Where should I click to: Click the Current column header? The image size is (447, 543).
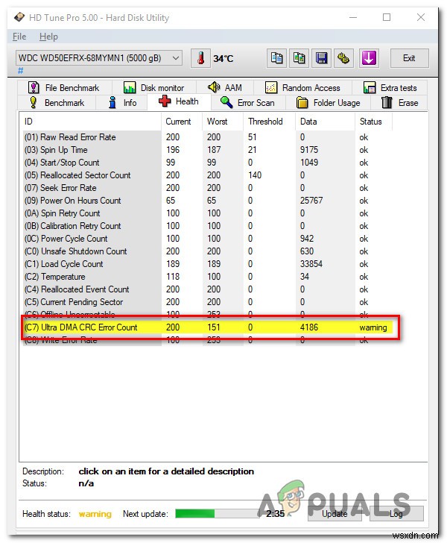(182, 122)
